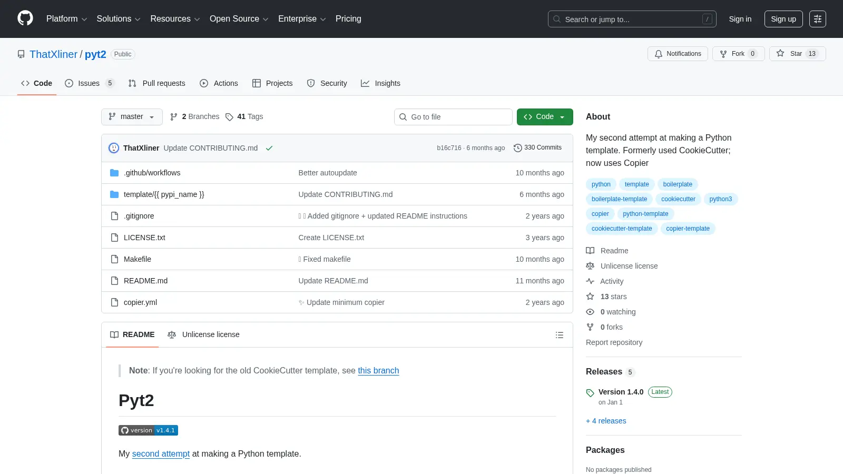Click Report repository link
This screenshot has height=474, width=843.
[x=614, y=342]
